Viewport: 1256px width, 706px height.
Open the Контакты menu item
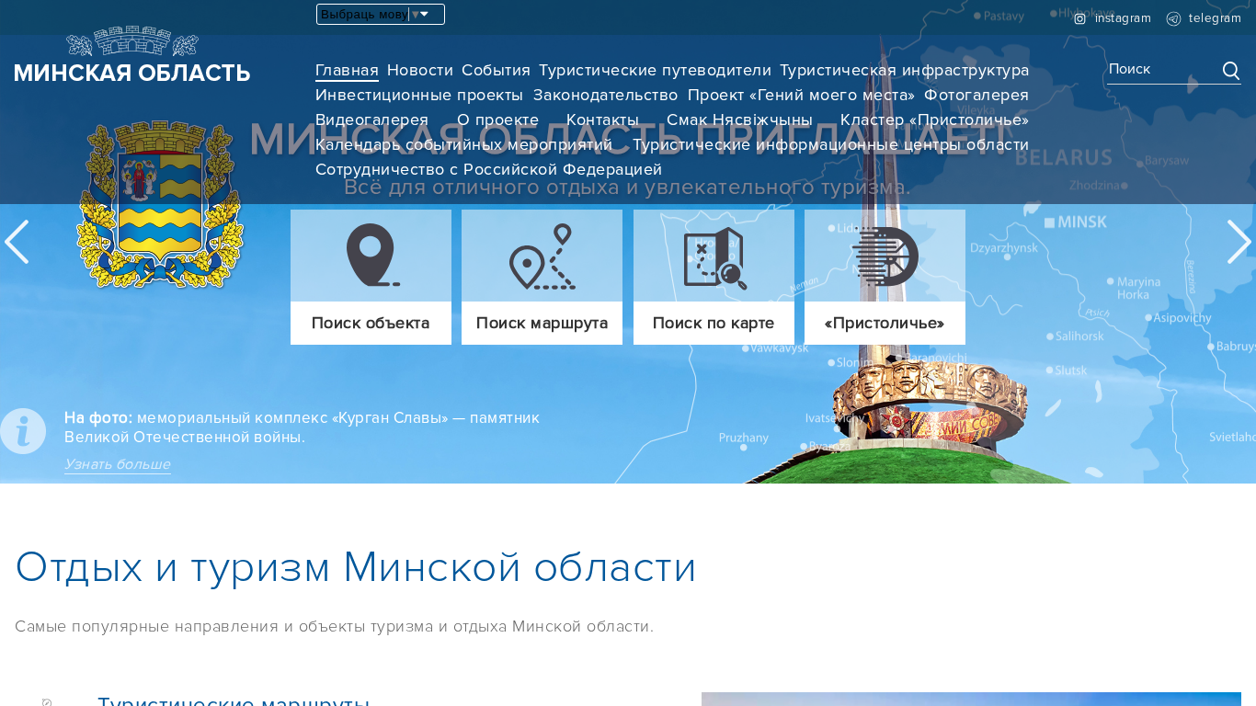(x=602, y=120)
